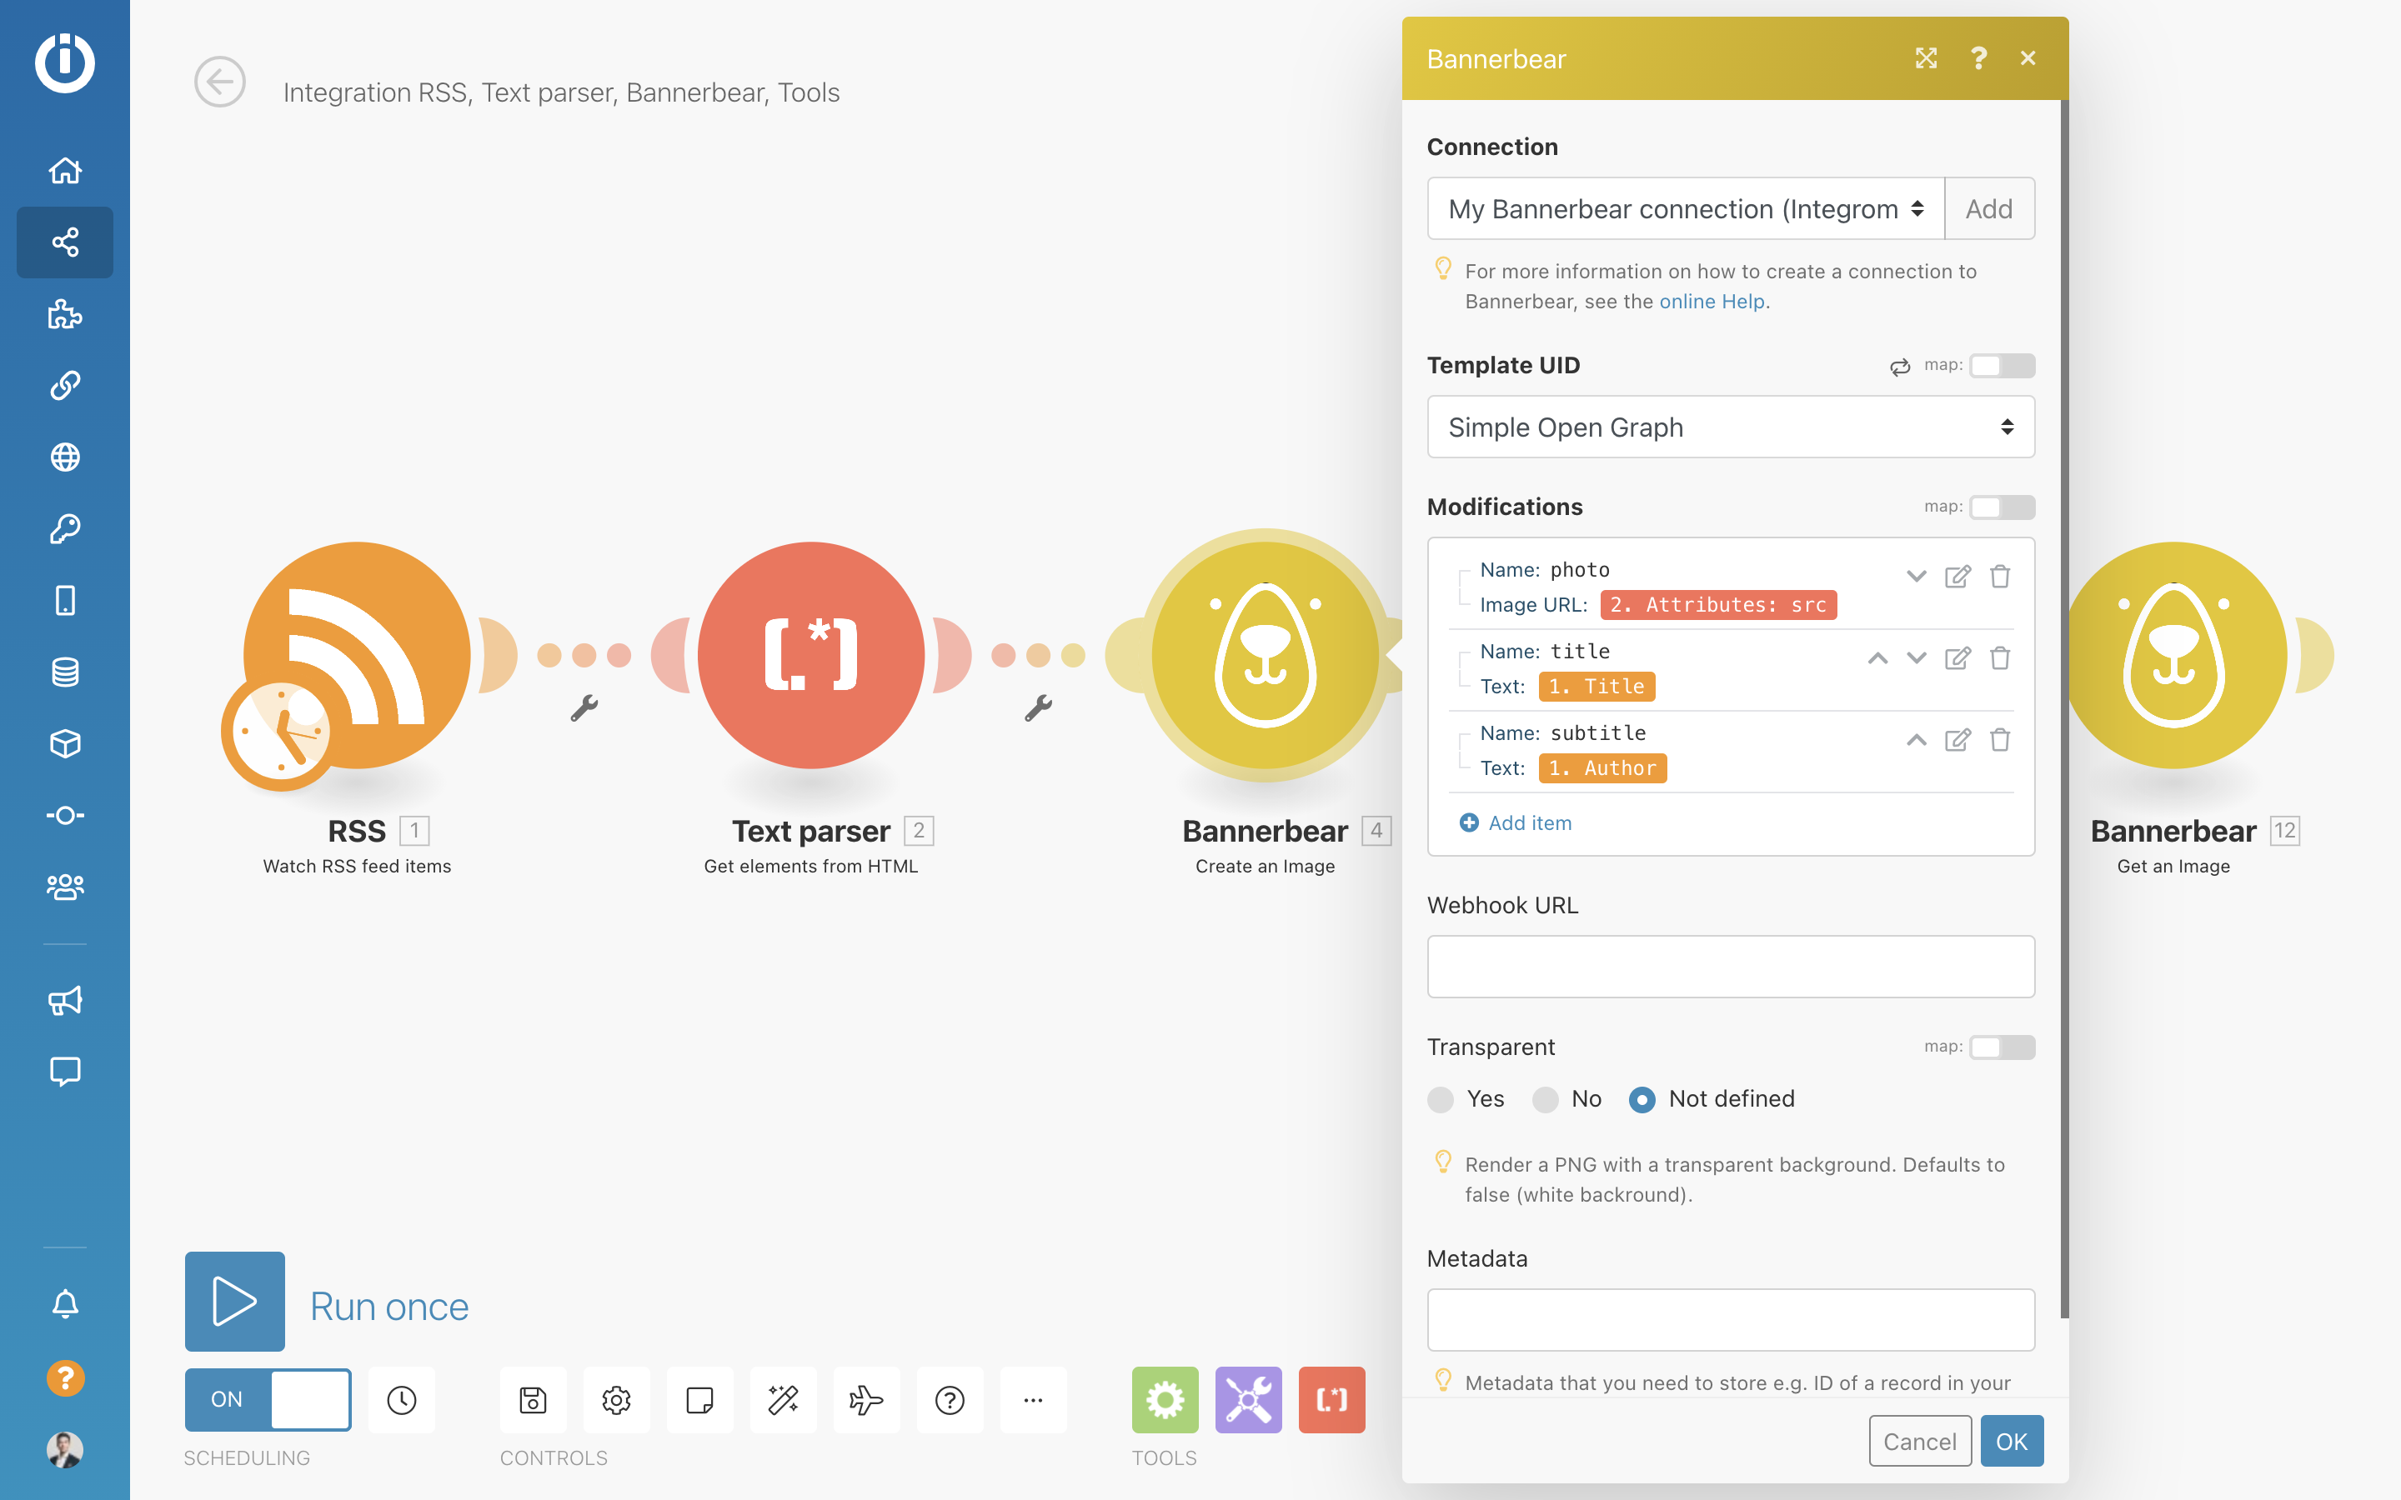
Task: Open the Scenarios share icon in sidebar
Action: pos(64,242)
